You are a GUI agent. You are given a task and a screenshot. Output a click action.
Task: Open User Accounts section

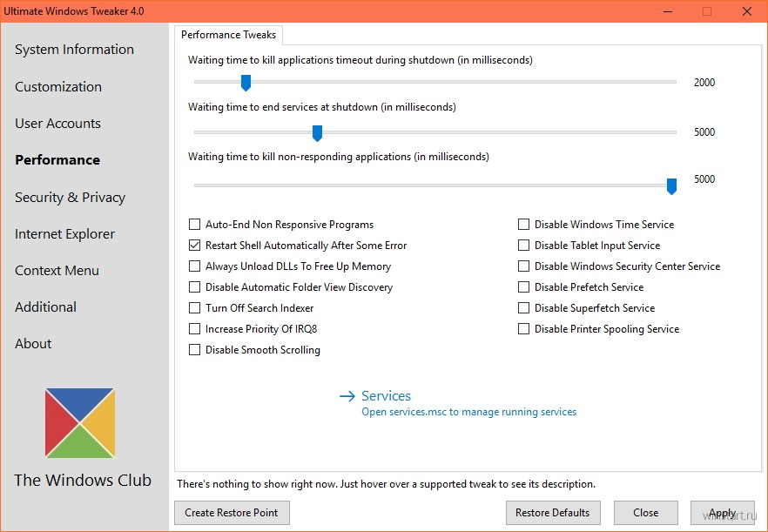pyautogui.click(x=57, y=124)
